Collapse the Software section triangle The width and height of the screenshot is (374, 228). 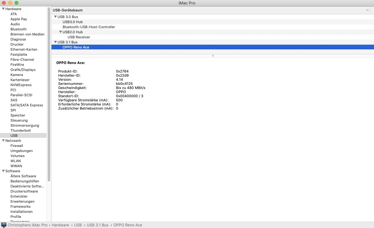point(3,171)
